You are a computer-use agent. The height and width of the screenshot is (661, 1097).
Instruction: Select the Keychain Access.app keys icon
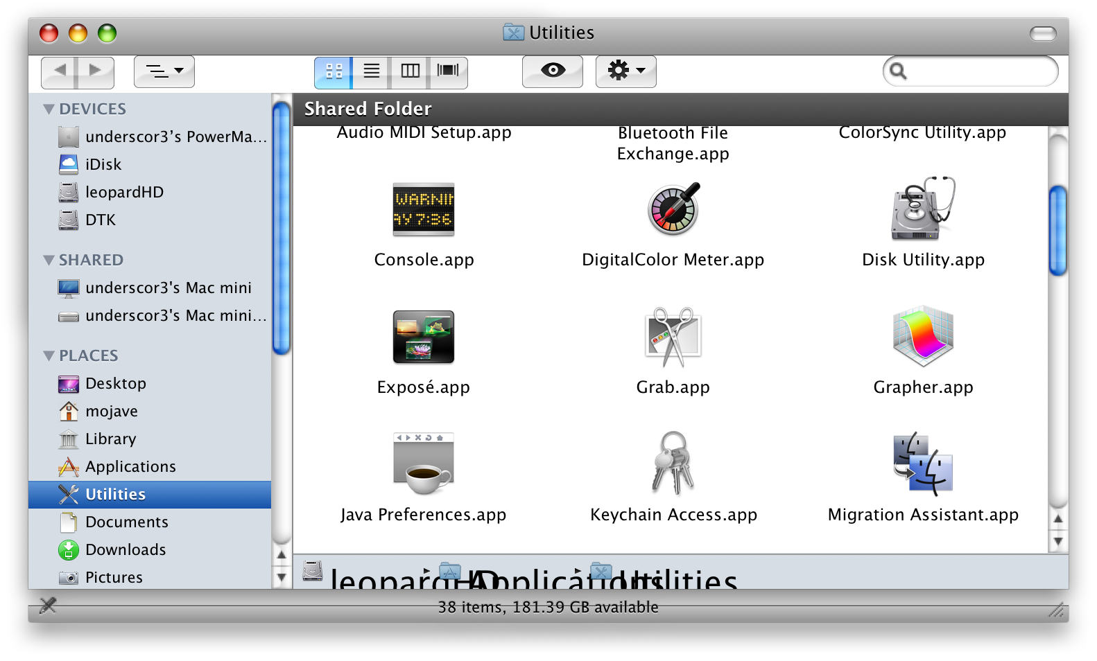(x=673, y=464)
